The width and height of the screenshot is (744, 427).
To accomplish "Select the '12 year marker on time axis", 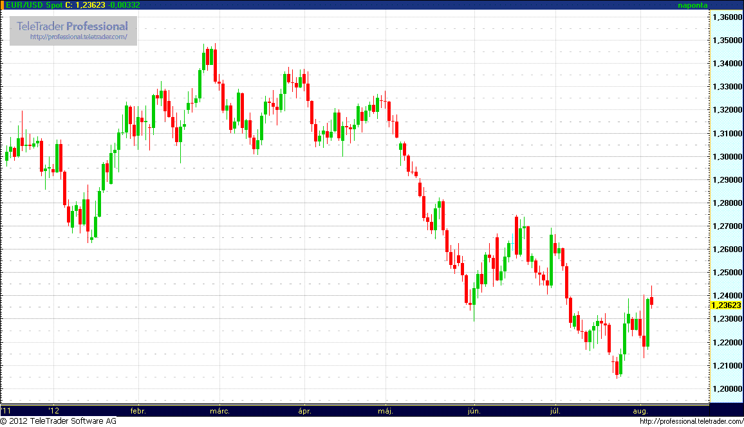I will pos(54,410).
